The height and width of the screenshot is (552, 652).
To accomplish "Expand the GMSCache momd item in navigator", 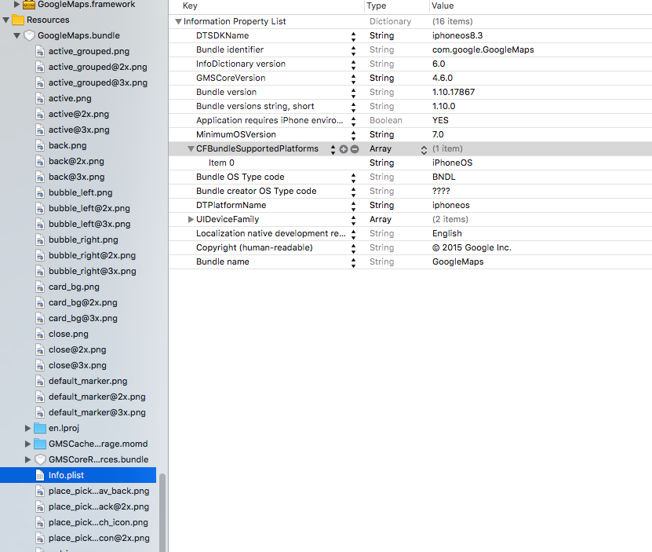I will (x=28, y=444).
